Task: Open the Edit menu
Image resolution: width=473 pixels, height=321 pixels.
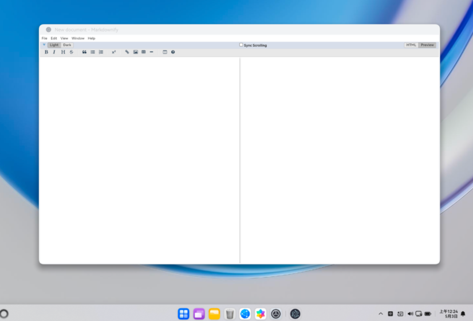Action: click(54, 38)
